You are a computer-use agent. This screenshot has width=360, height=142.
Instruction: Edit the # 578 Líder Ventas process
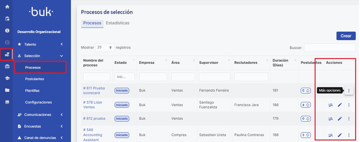tap(340, 105)
